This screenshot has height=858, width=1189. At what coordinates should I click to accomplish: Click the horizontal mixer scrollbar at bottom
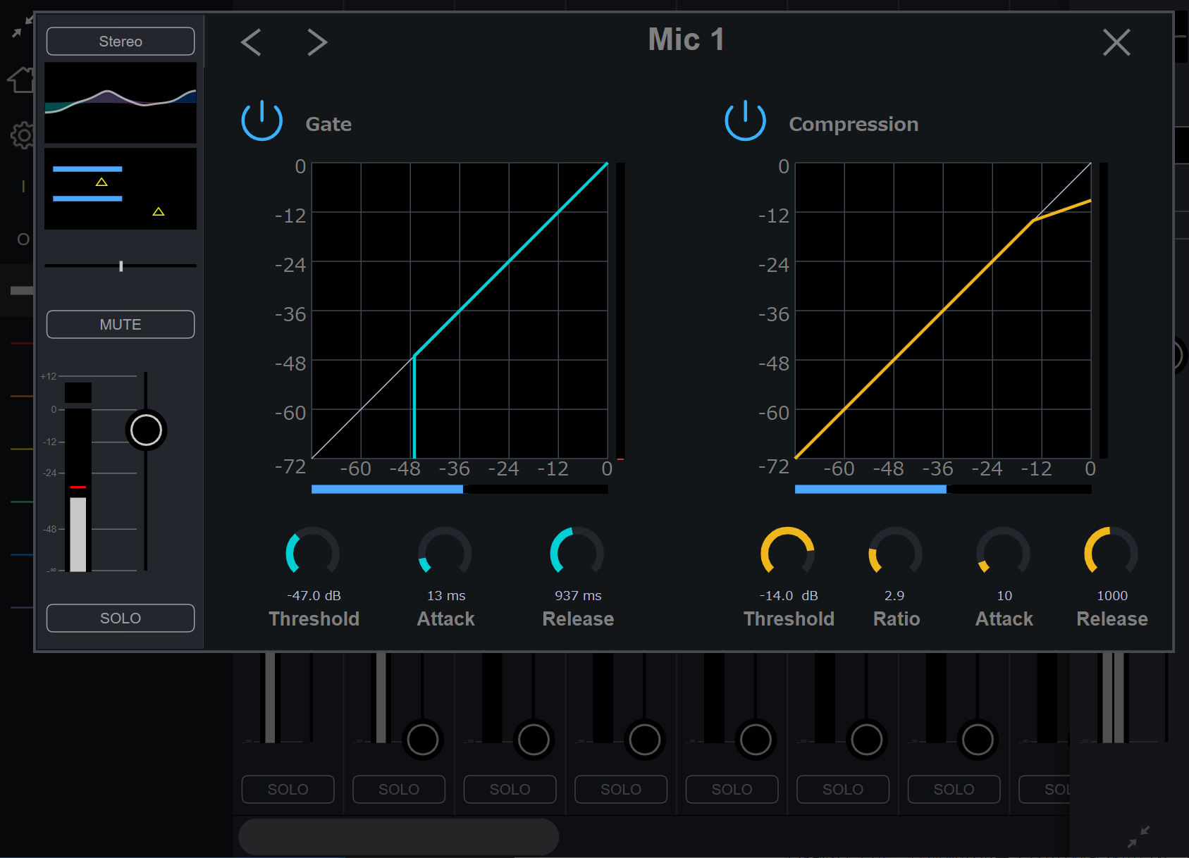[399, 836]
